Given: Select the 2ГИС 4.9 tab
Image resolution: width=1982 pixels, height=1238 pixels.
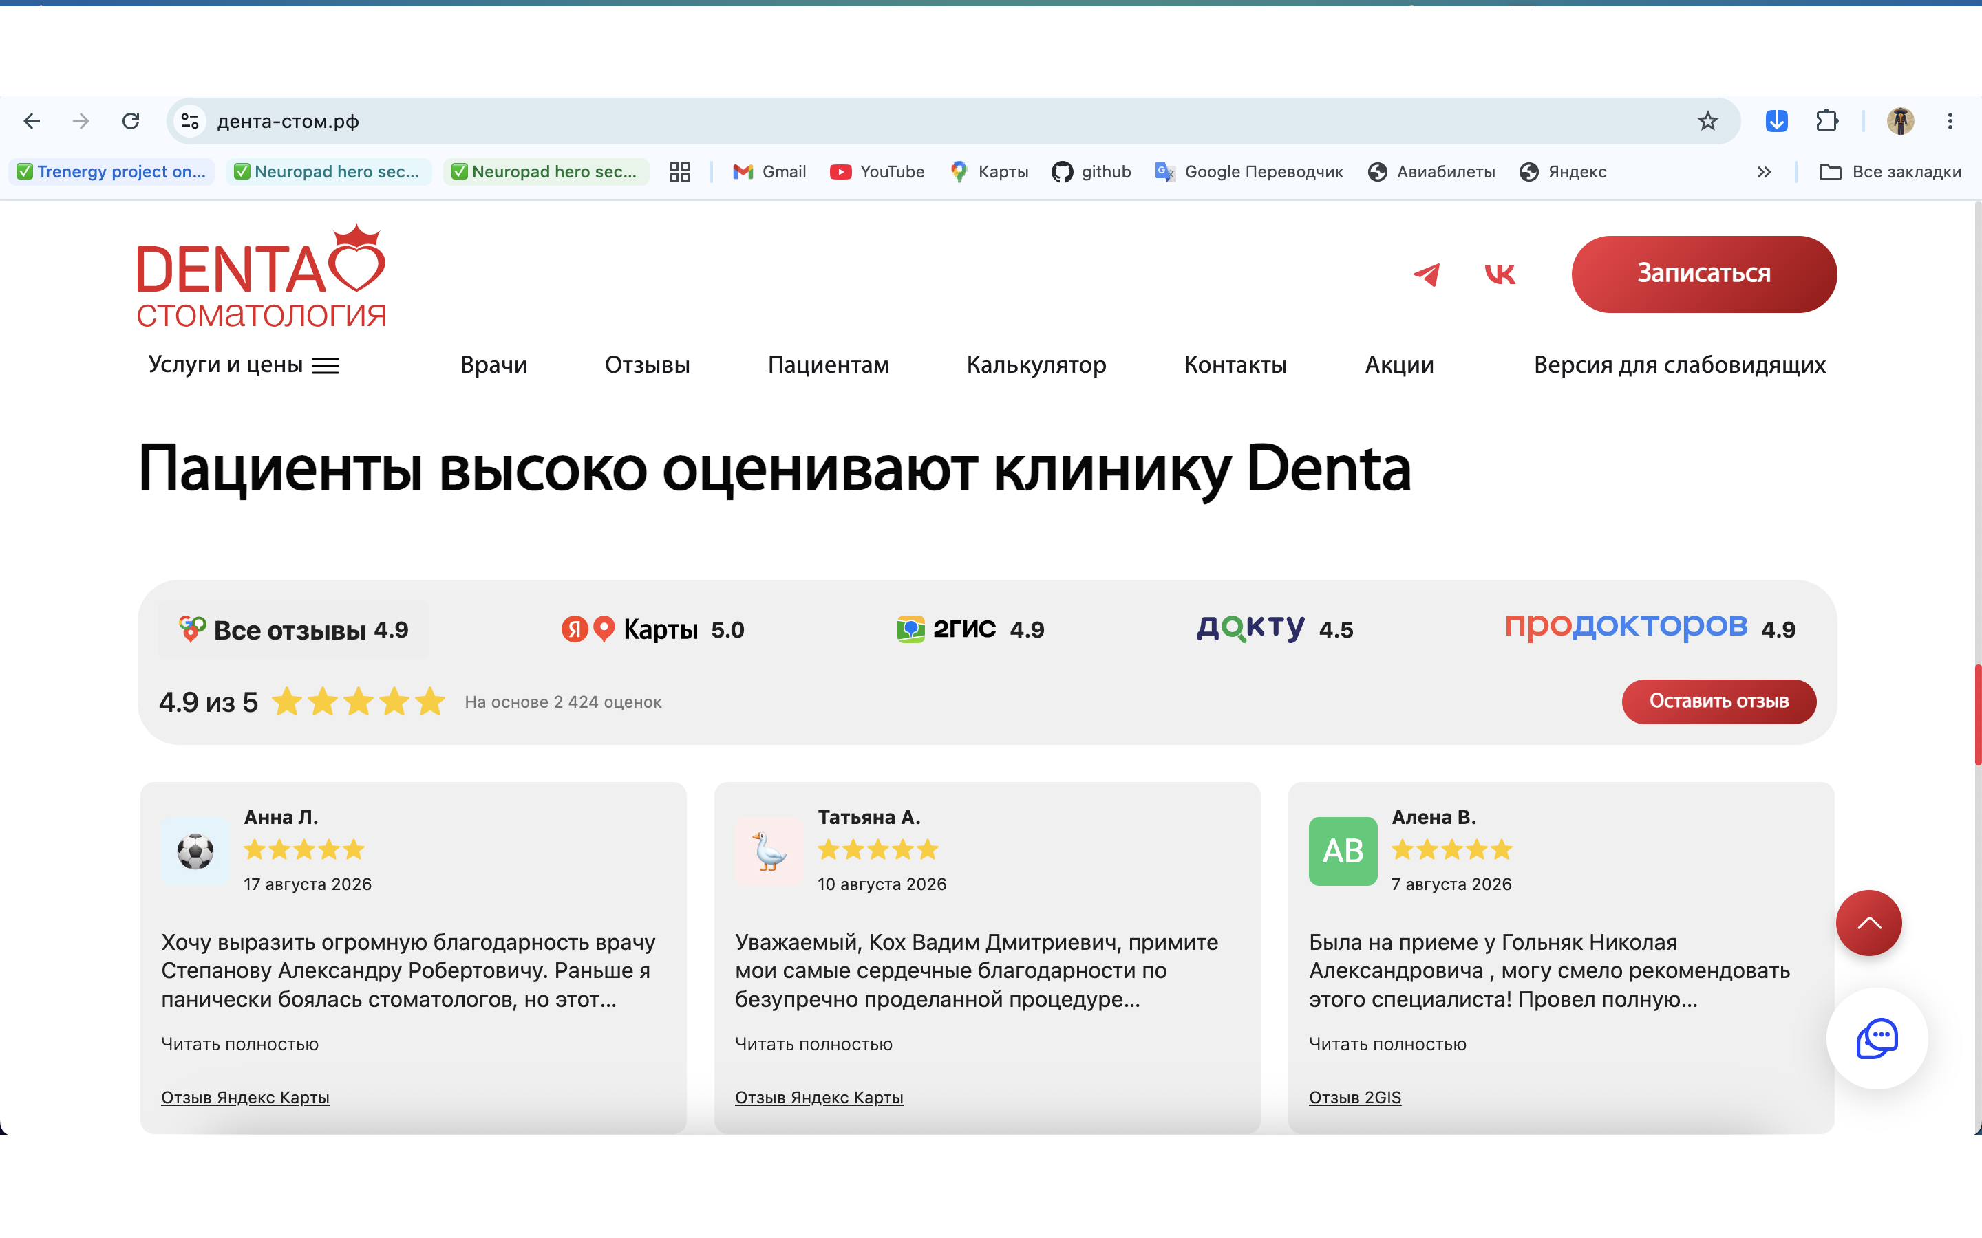Looking at the screenshot, I should pyautogui.click(x=970, y=629).
